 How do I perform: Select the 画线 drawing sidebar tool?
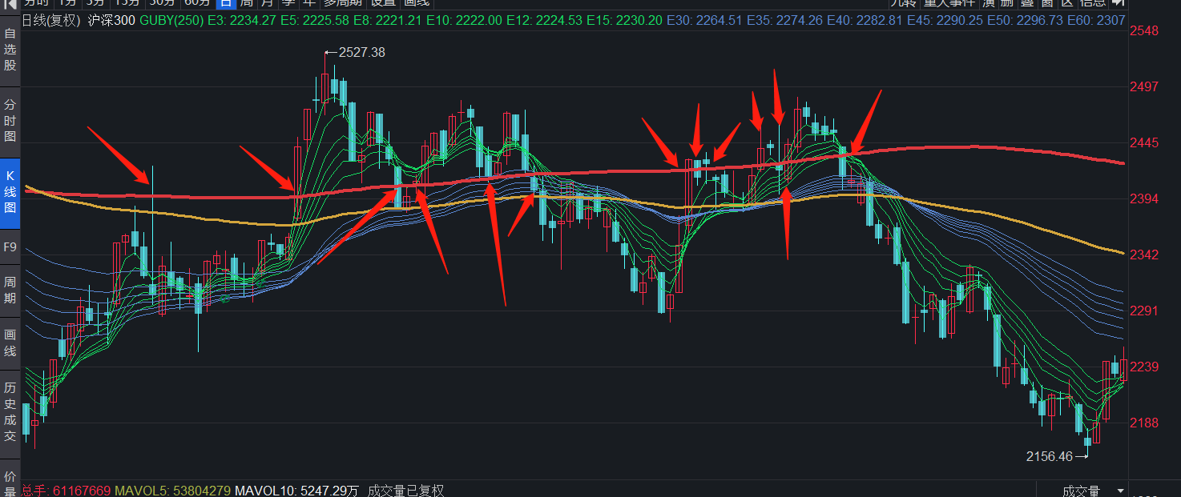10,343
